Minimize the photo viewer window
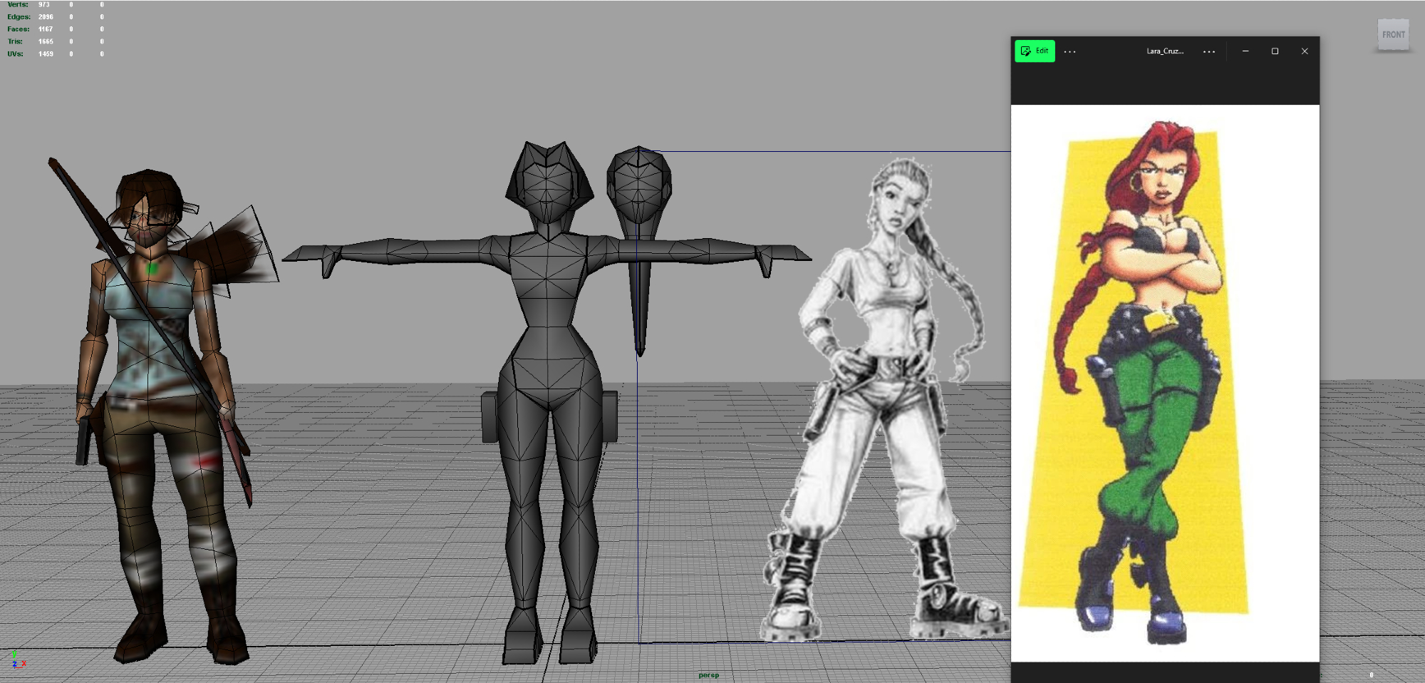This screenshot has width=1425, height=683. pyautogui.click(x=1245, y=51)
